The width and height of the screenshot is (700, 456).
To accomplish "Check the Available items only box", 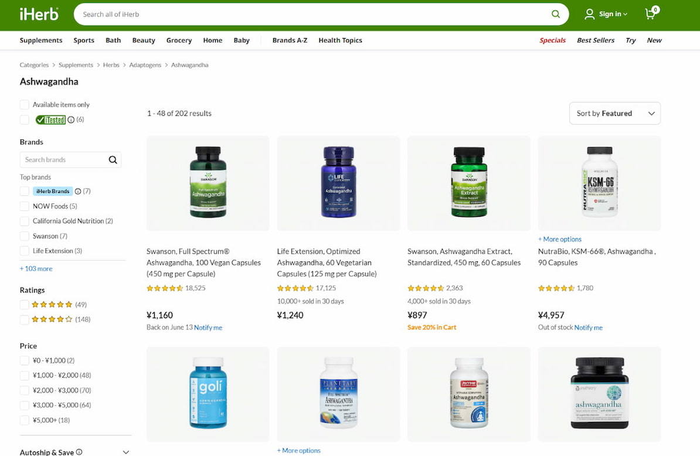I will [25, 105].
